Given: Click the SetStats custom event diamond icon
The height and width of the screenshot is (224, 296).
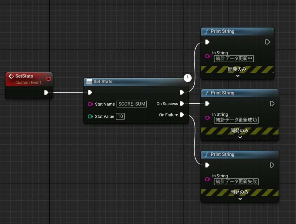Looking at the screenshot, I should [11, 76].
